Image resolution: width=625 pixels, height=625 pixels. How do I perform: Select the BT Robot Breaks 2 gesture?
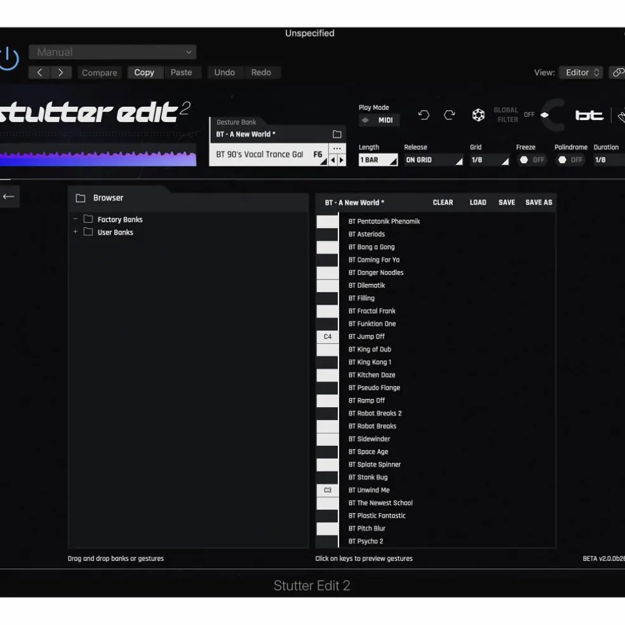pyautogui.click(x=375, y=413)
